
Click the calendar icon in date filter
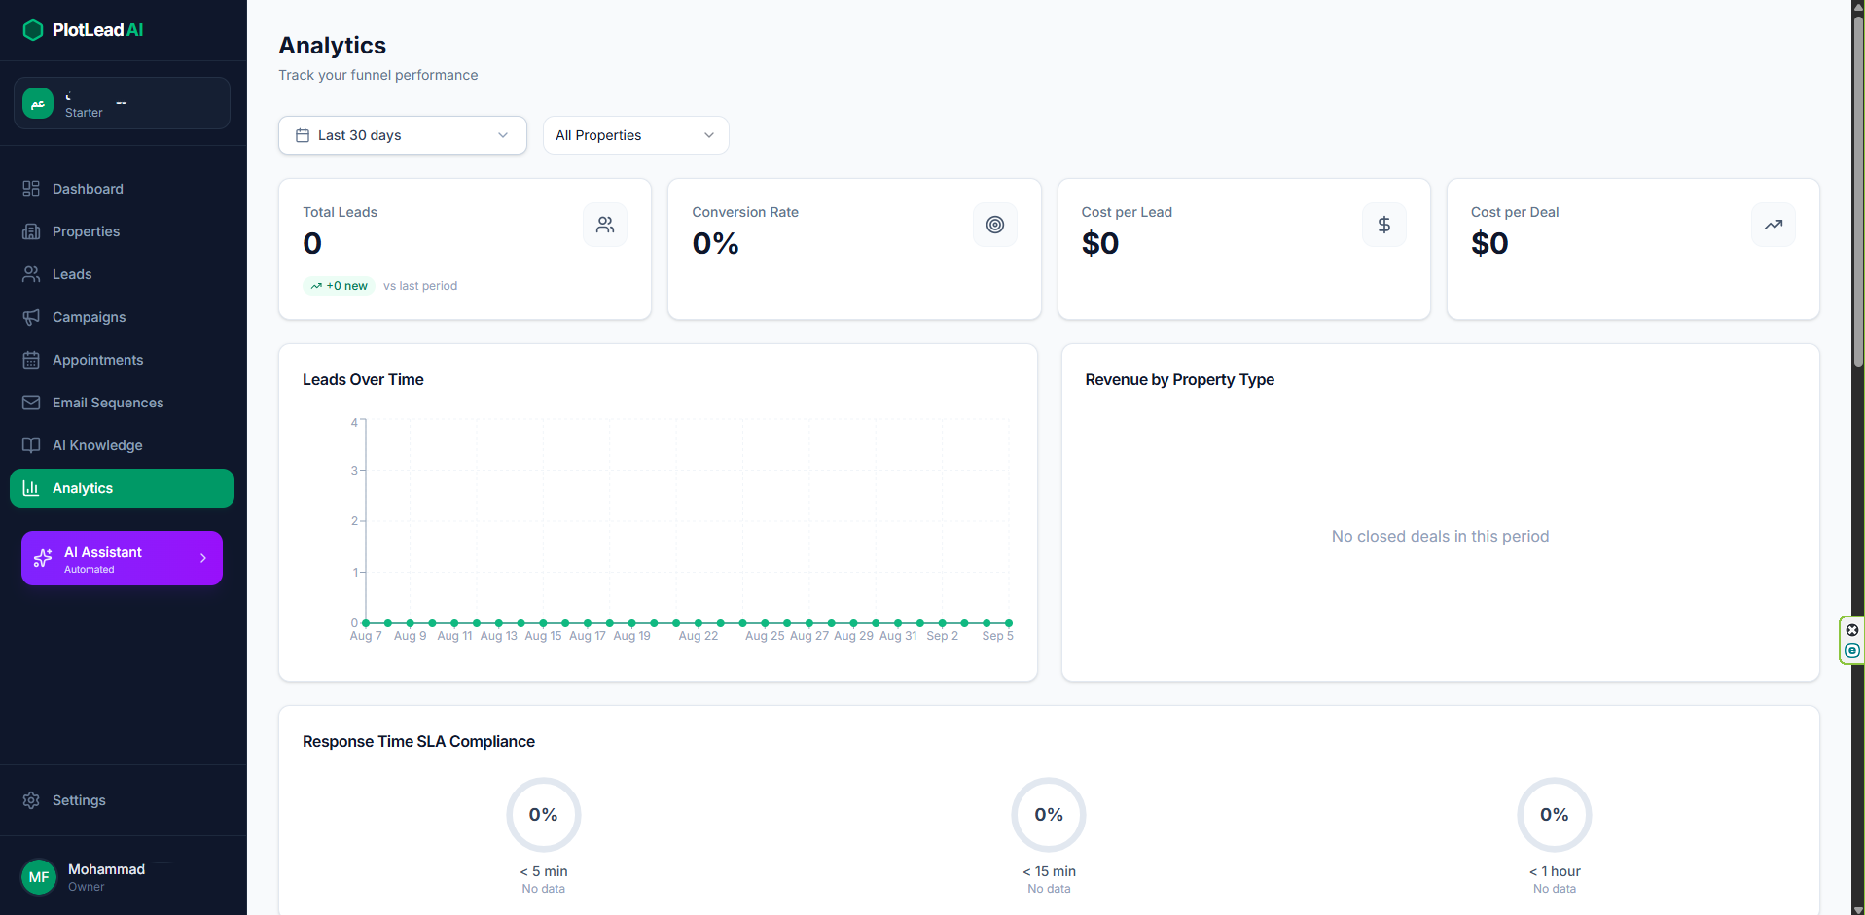point(303,135)
